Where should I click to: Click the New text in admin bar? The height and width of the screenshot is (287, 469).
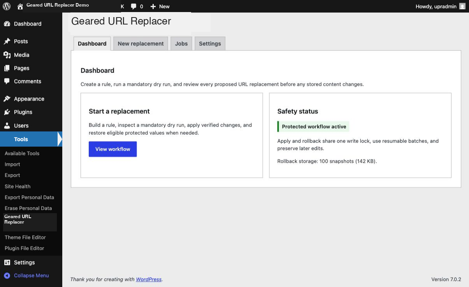click(x=164, y=6)
